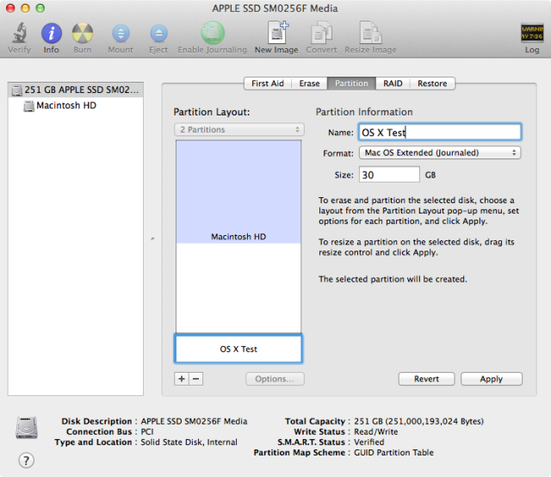551x477 pixels.
Task: Open Help with question mark button
Action: (27, 461)
